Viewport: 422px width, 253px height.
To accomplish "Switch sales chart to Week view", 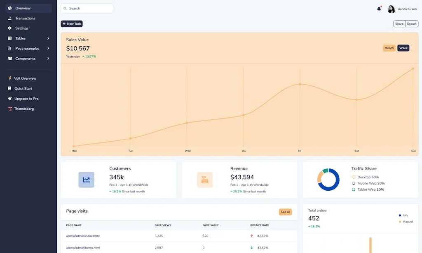I will 403,48.
